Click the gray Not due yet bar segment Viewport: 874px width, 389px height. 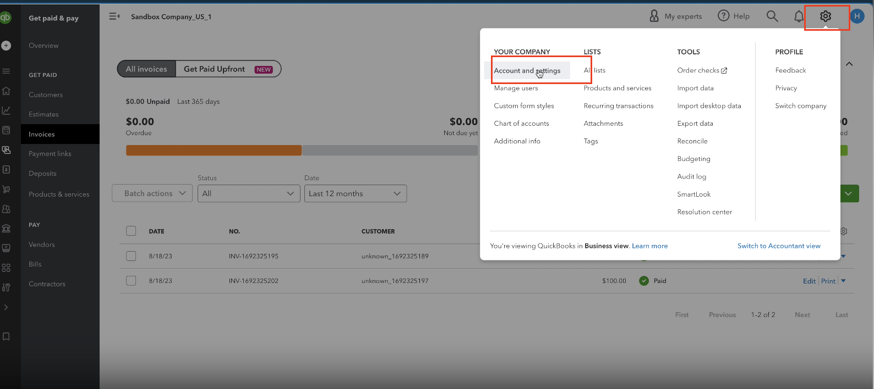pos(390,151)
